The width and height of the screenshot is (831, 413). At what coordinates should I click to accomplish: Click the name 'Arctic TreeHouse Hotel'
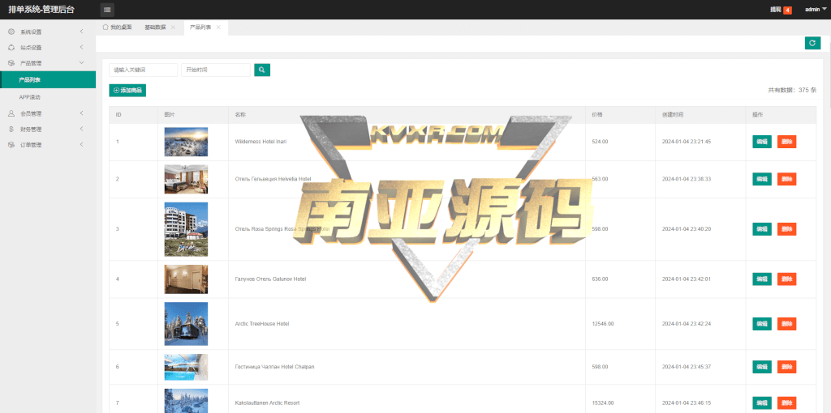pos(262,324)
